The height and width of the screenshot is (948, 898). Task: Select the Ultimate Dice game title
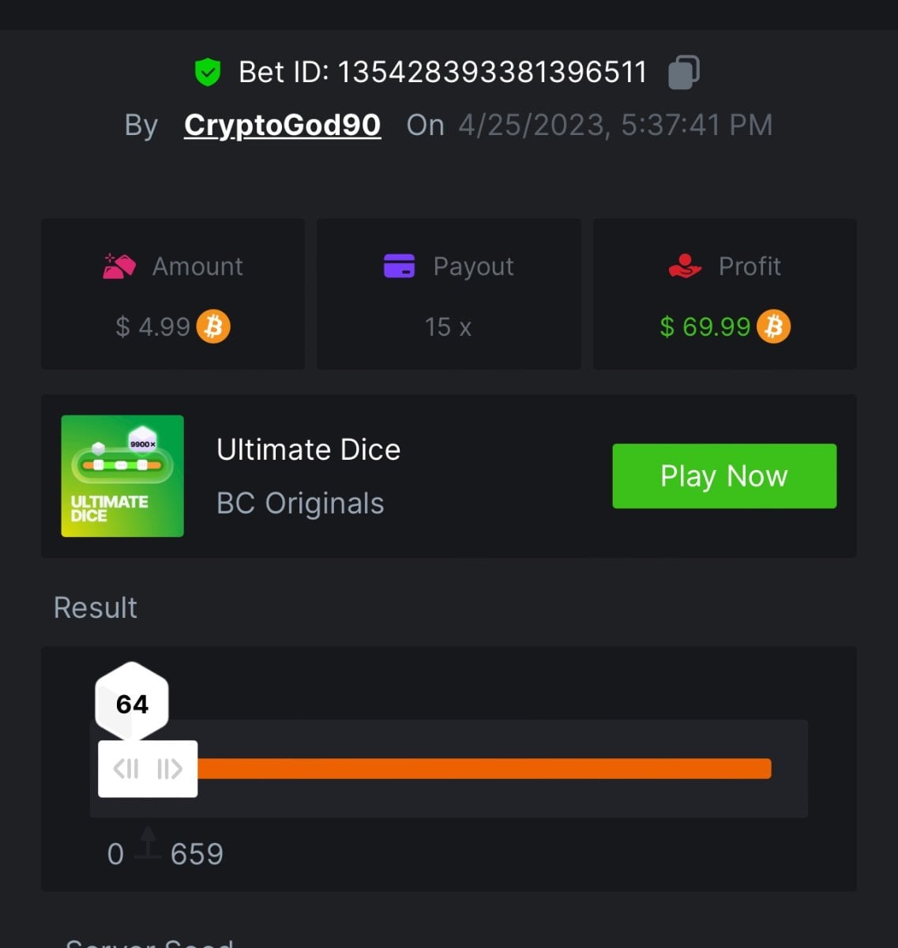click(308, 450)
